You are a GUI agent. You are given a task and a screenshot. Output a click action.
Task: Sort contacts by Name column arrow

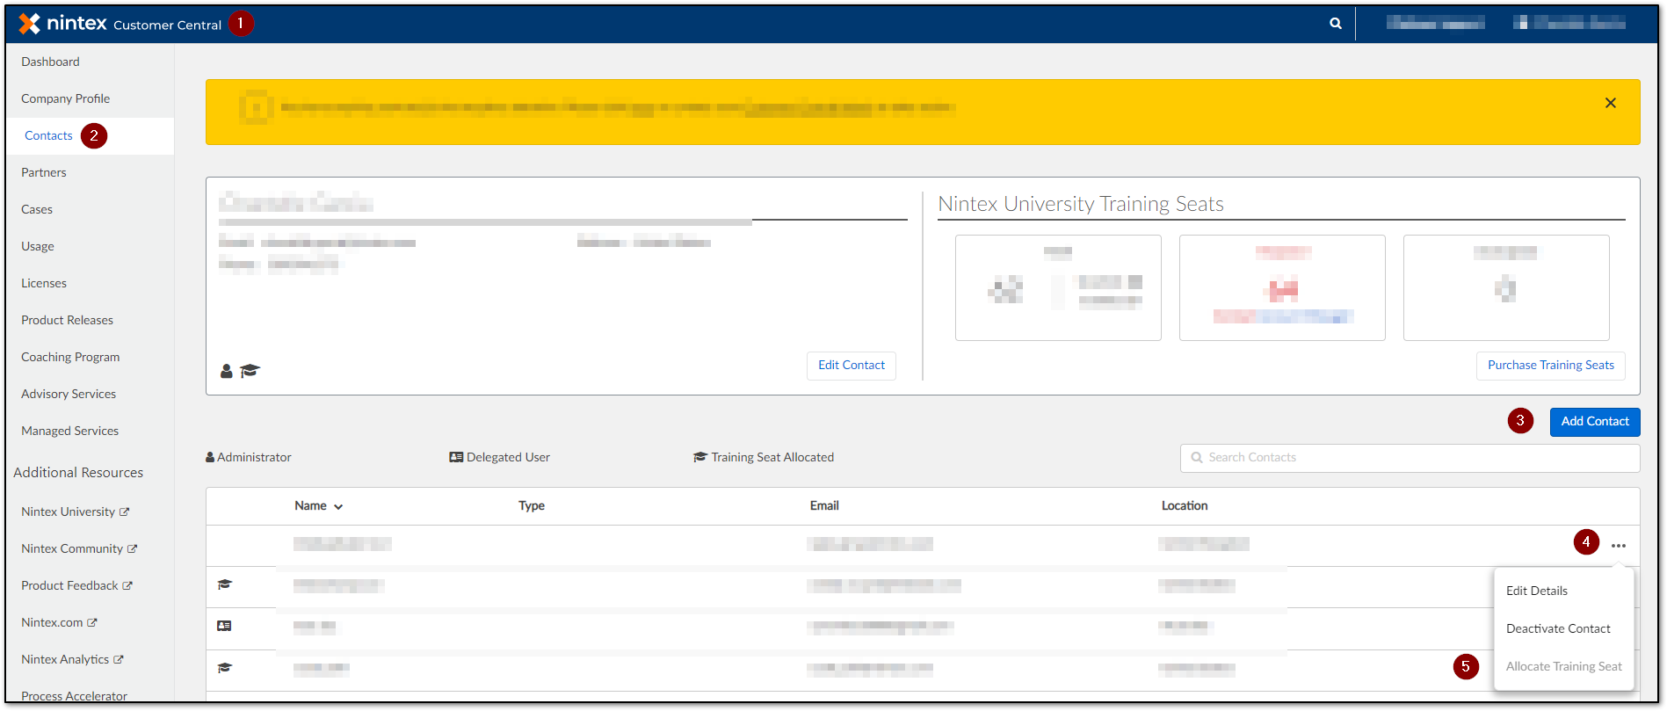coord(338,507)
